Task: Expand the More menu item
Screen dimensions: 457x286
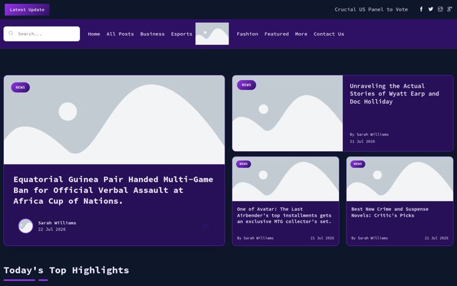Action: pyautogui.click(x=301, y=34)
